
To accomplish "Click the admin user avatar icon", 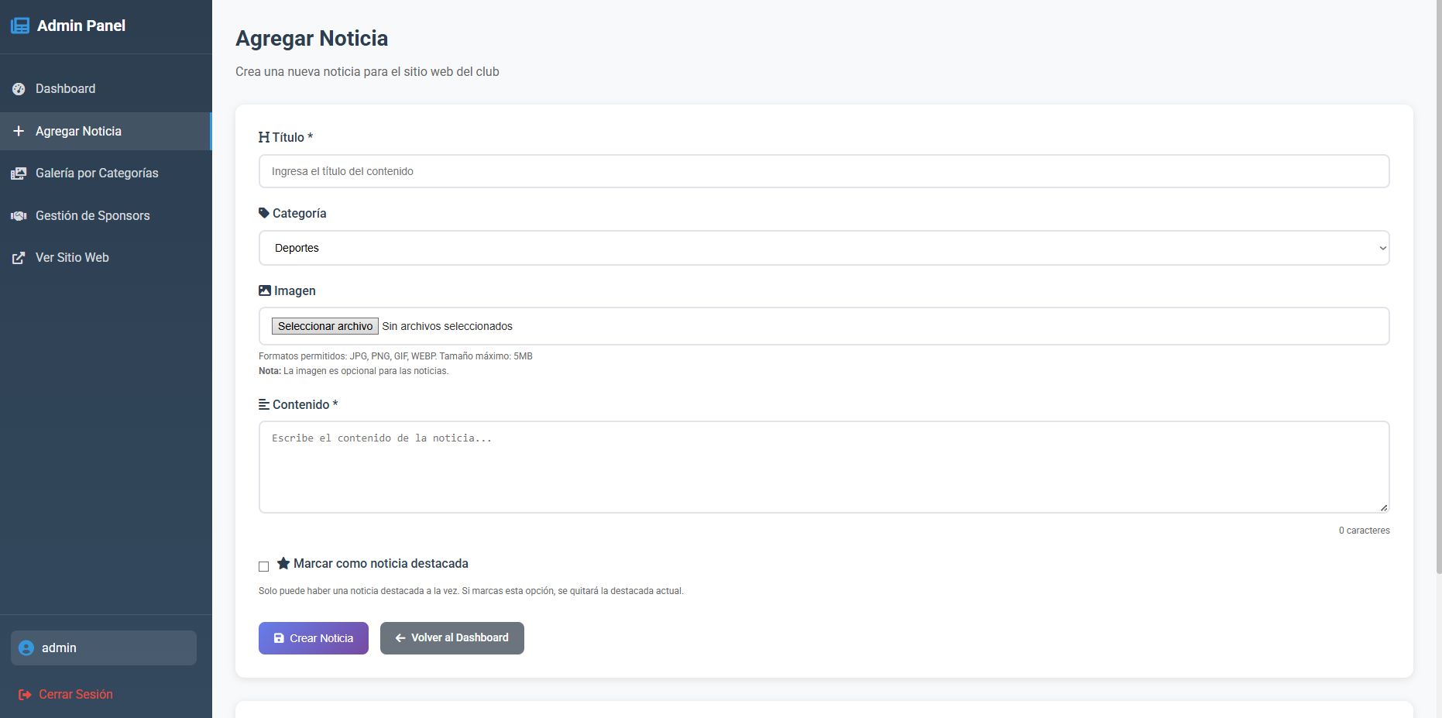I will 26,648.
